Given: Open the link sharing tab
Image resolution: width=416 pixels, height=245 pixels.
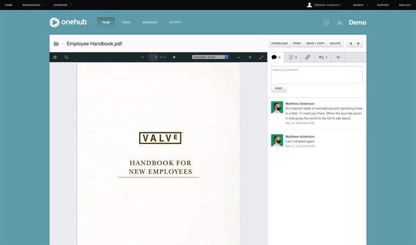Looking at the screenshot, I should coord(307,57).
